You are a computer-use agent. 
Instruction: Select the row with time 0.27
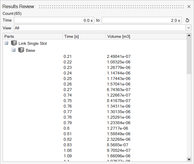[67, 90]
